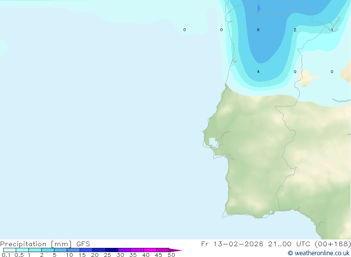
Task: Click the 'Precipitation [mm]' title text
Action: pyautogui.click(x=36, y=244)
